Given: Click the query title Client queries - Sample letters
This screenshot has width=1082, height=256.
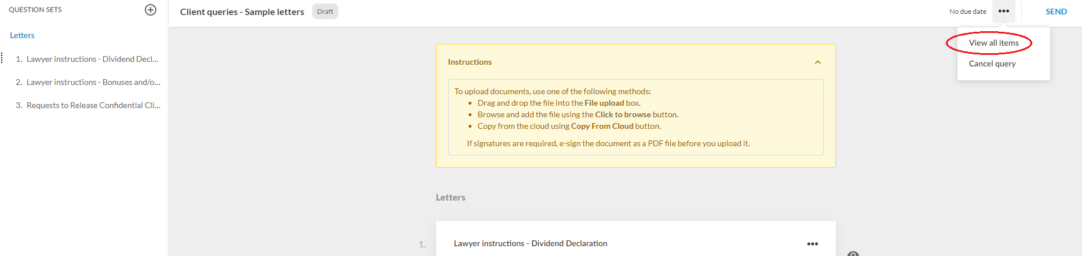Looking at the screenshot, I should coord(242,12).
